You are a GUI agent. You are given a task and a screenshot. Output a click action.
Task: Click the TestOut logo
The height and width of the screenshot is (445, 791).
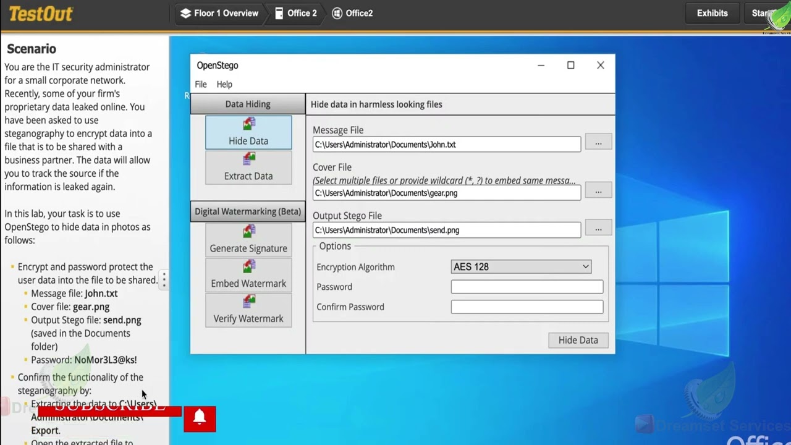[x=41, y=14]
